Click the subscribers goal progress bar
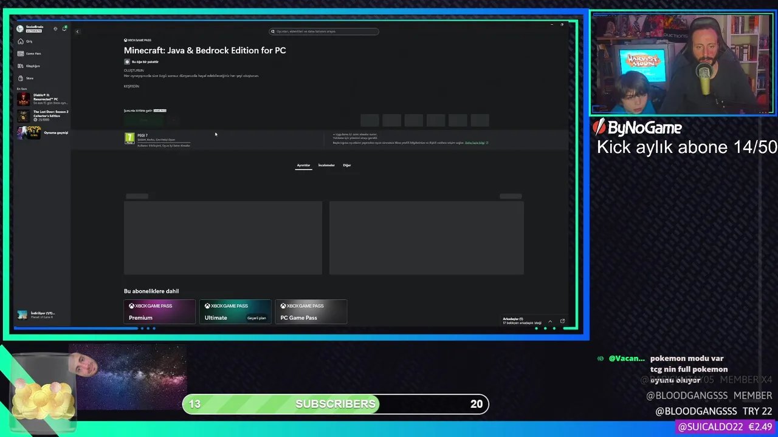The height and width of the screenshot is (437, 778). [x=336, y=404]
